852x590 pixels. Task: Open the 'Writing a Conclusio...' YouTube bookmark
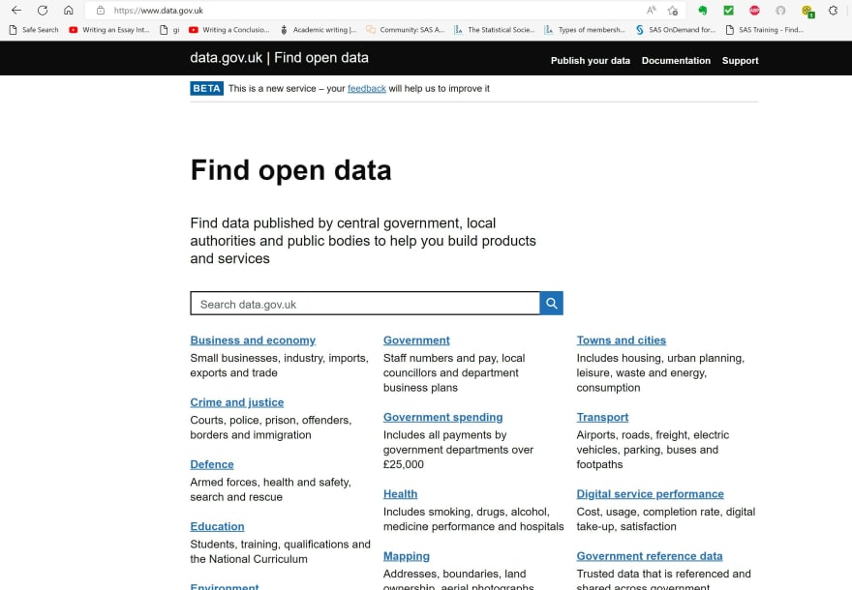pos(228,30)
